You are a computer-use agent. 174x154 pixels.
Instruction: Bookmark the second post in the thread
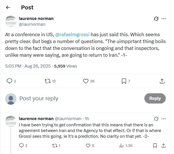point(155,145)
